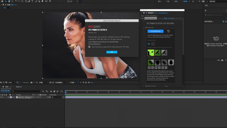227x128 pixels.
Task: Open the 活动摄像机 camera dropdown
Action: coord(60,82)
